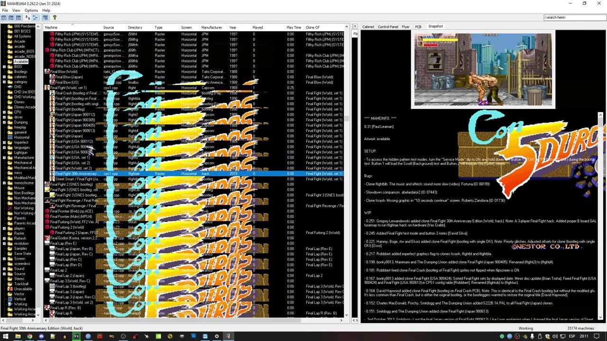This screenshot has height=341, width=607.
Task: Expand the cabinets folder node
Action: point(4,77)
